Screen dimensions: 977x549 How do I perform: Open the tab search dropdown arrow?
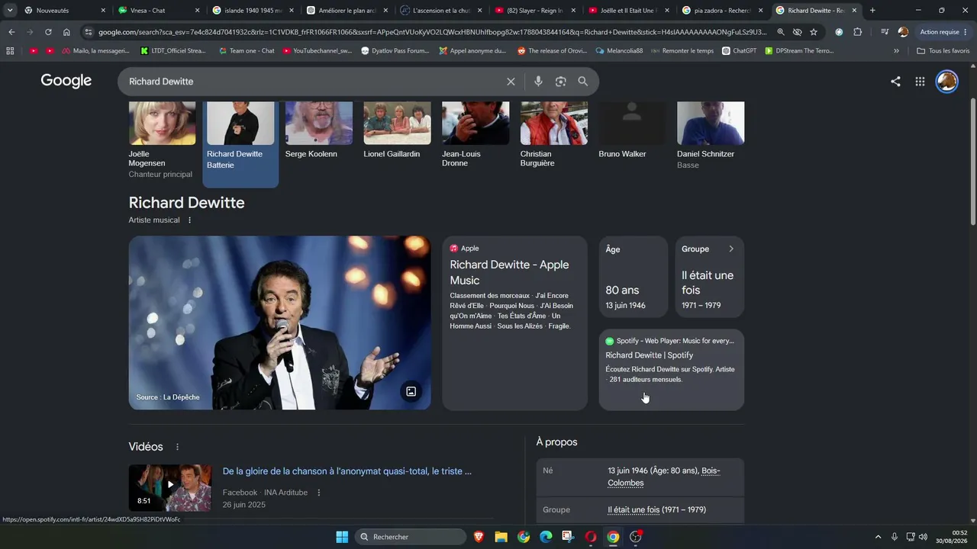[x=10, y=11]
